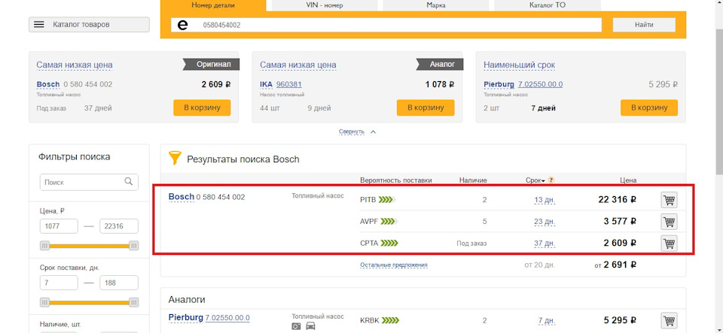Click the Аналоги section heading
The height and width of the screenshot is (333, 723).
tap(187, 299)
